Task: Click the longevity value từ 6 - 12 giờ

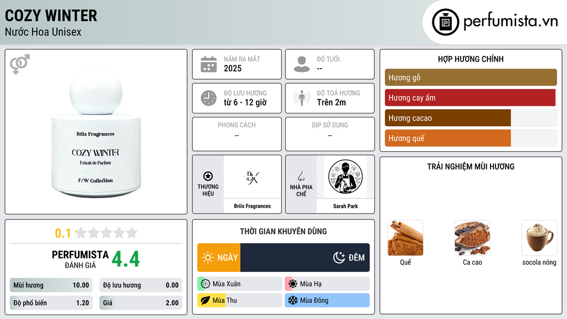Action: 245,102
